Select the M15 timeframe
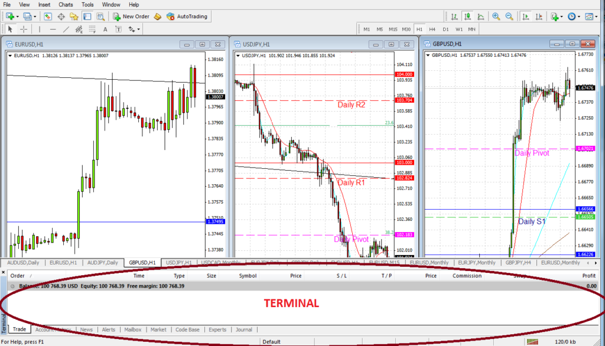Viewport: 605px width, 346px height. pos(393,29)
